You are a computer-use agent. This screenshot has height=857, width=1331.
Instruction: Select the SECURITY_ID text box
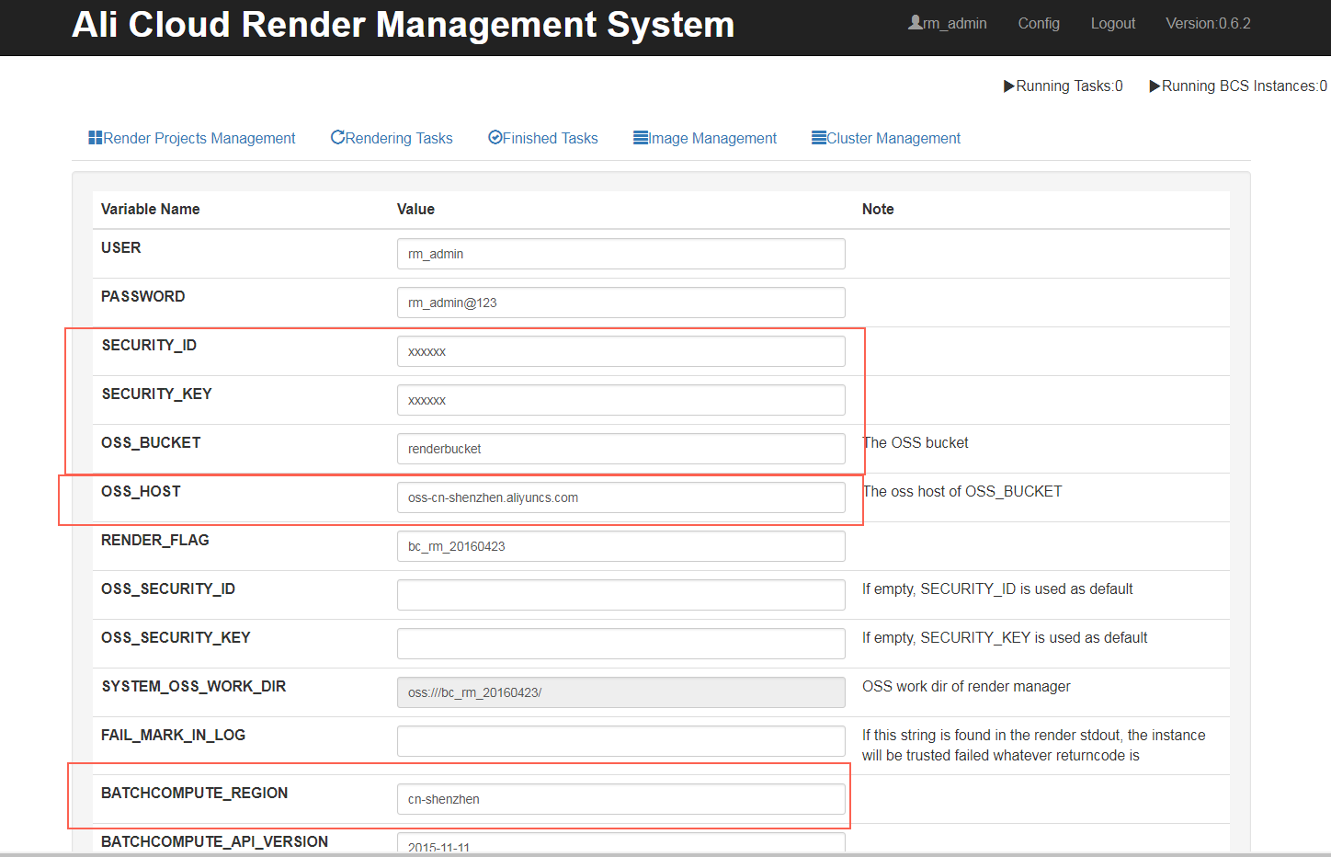pyautogui.click(x=620, y=351)
